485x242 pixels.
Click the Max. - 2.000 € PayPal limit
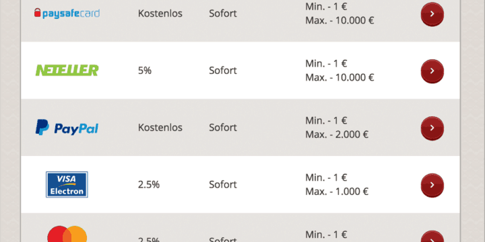[337, 135]
